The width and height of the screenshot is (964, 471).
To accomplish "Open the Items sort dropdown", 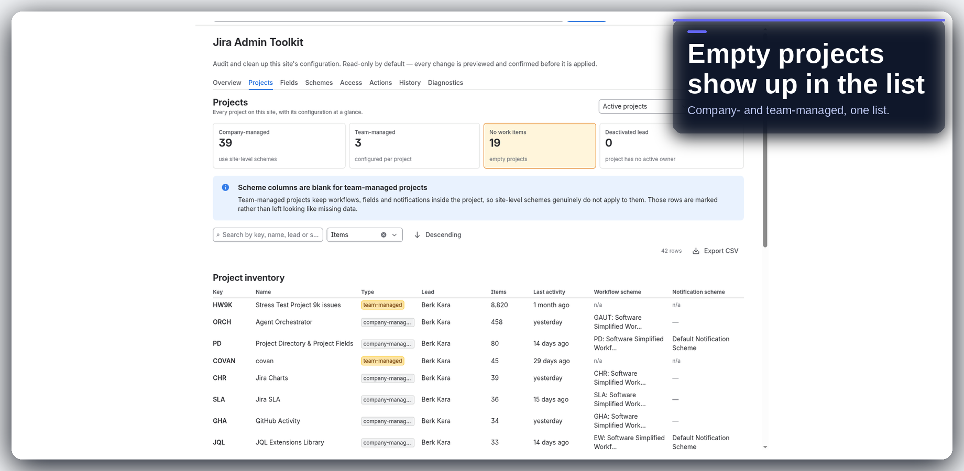I will coord(365,235).
